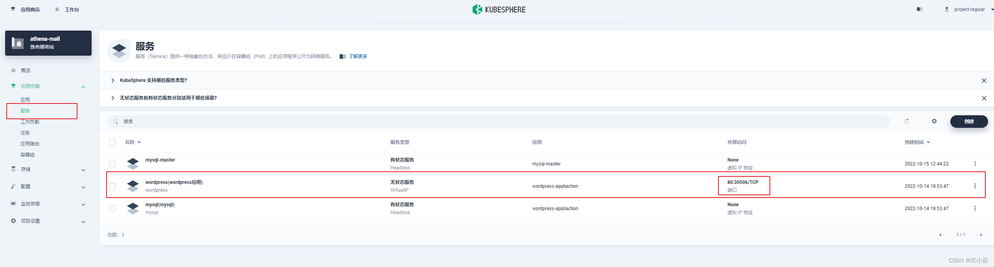Open more actions for wordpress row
Image resolution: width=994 pixels, height=267 pixels.
click(975, 186)
